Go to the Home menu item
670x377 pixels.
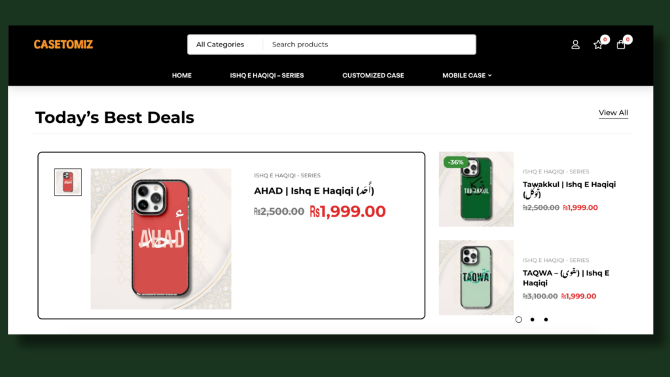(x=182, y=76)
